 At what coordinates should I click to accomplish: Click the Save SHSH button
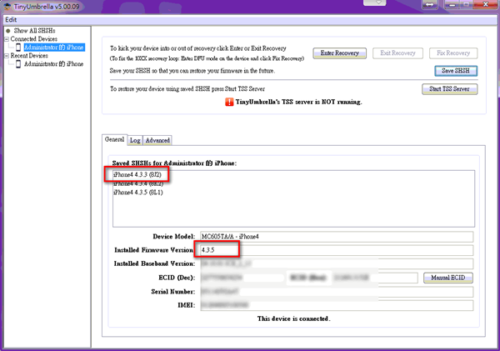[x=456, y=71]
